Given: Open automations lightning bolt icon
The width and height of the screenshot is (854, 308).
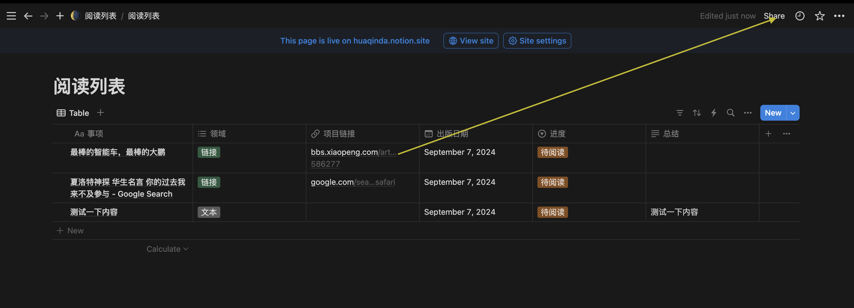Looking at the screenshot, I should tap(714, 113).
